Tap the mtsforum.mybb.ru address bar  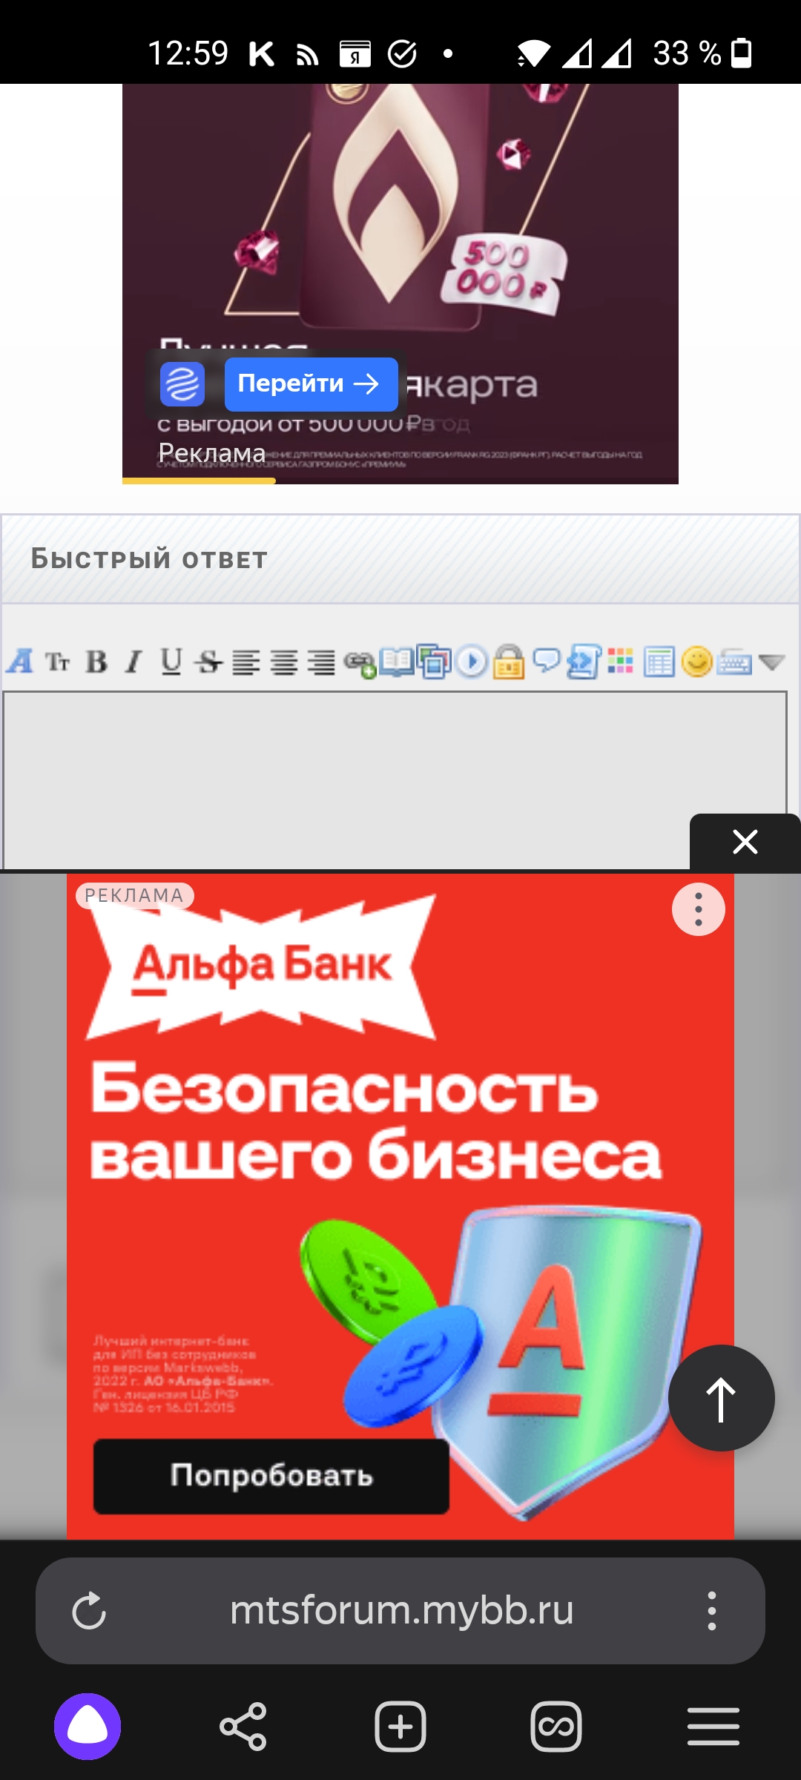401,1610
